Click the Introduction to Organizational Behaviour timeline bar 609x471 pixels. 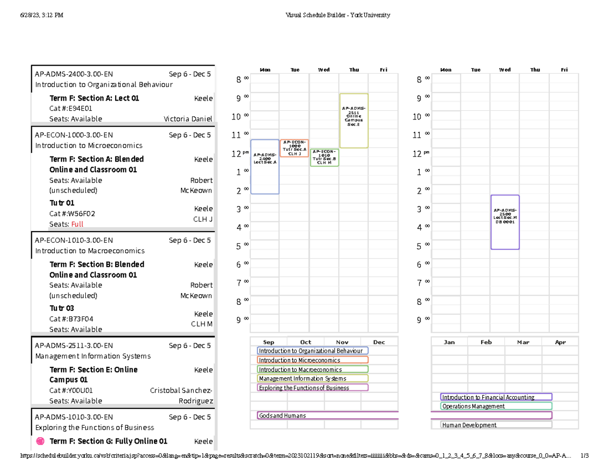(313, 351)
